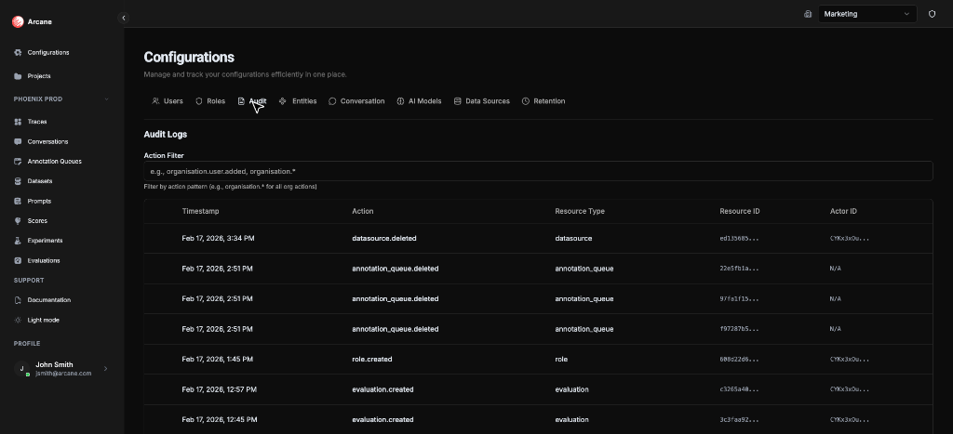Screen dimensions: 953x434
Task: Click the Audit Logs heading
Action: [x=166, y=135]
